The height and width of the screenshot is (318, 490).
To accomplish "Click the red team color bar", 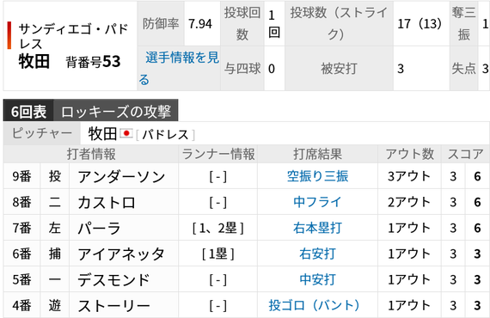I will pos(9,35).
